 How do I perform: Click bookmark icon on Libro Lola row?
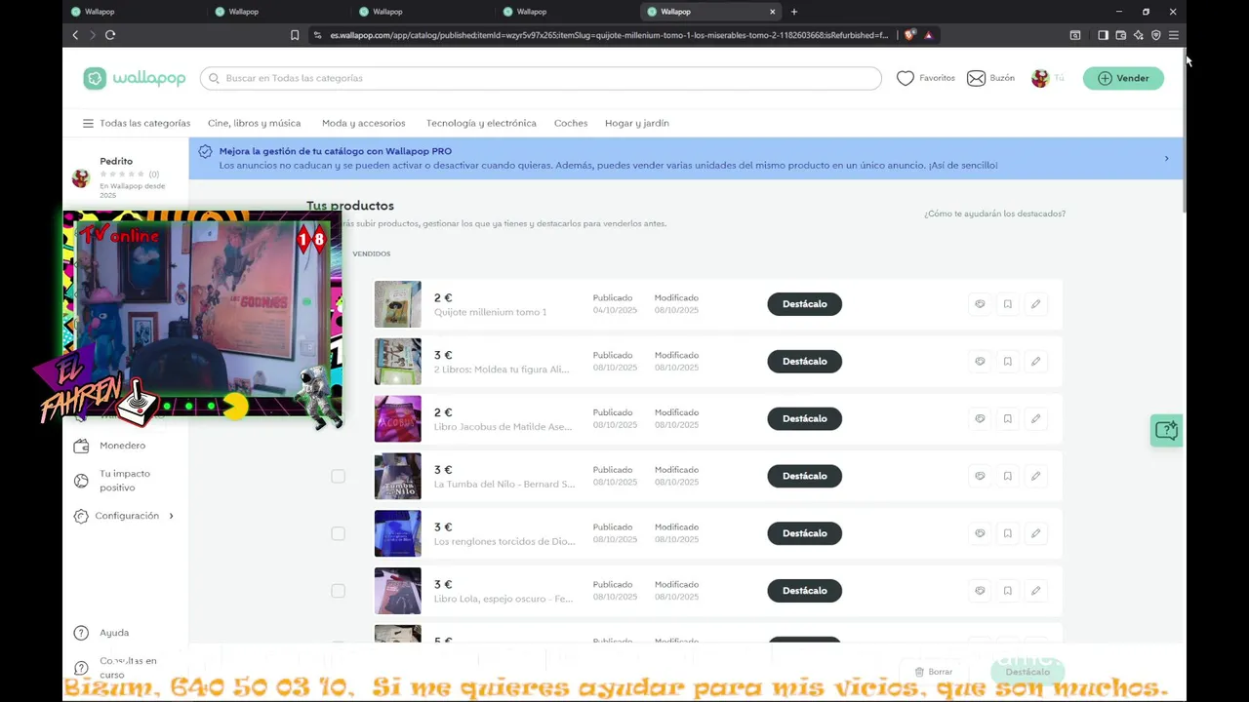coord(1008,591)
